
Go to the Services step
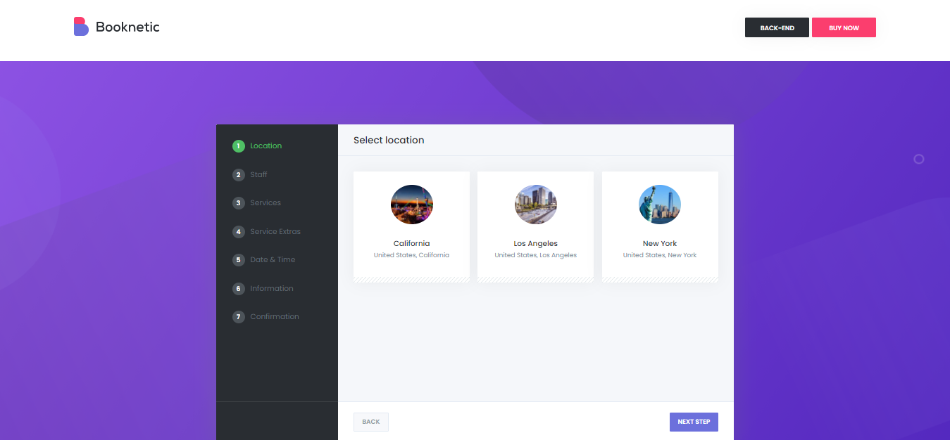point(265,203)
